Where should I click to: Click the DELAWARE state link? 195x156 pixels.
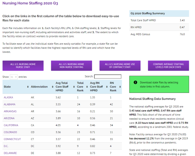10,153
